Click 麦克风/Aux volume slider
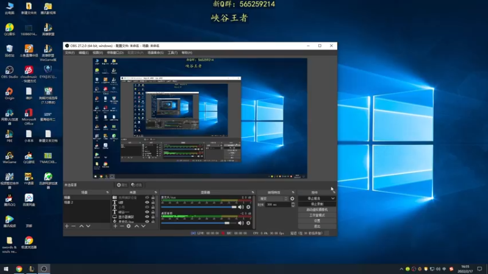Viewport: 488px width, 274px height. (199, 207)
